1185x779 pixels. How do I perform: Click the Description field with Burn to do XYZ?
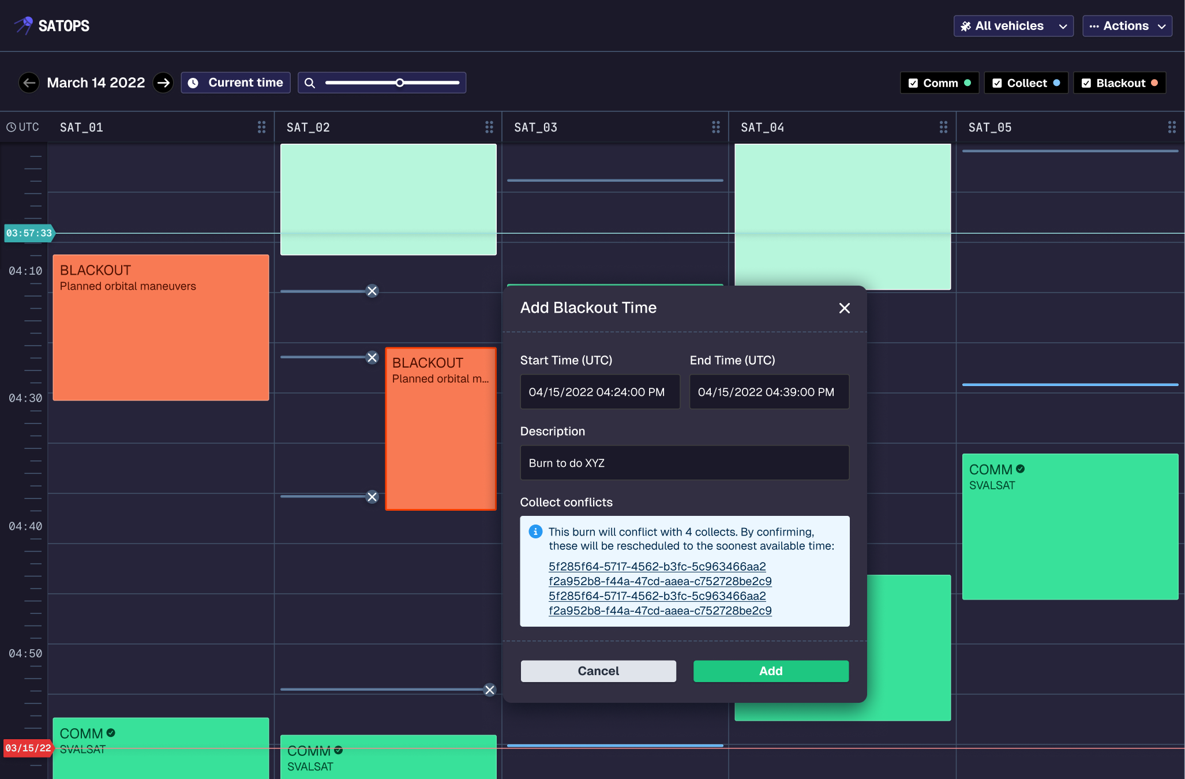(684, 463)
